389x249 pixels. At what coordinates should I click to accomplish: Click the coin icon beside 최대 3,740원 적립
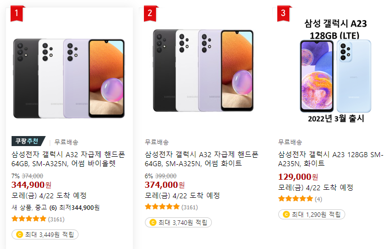click(x=153, y=222)
